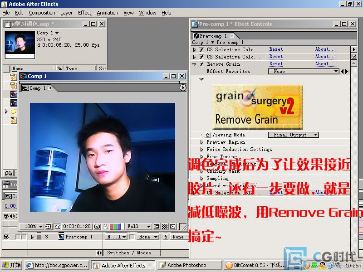Expand layer 3 Pre-comp 1 properties in timeline
This screenshot has width=363, height=272.
pos(32,237)
